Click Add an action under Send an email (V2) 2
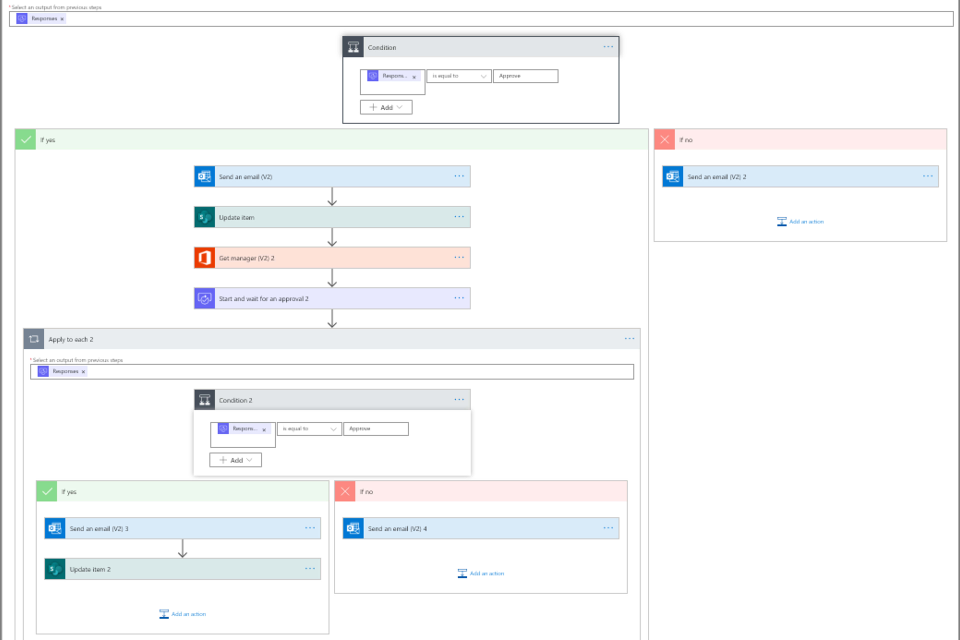The image size is (960, 640). point(800,222)
